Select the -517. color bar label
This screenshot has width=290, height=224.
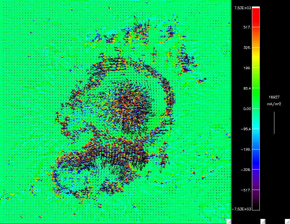[x=246, y=190]
